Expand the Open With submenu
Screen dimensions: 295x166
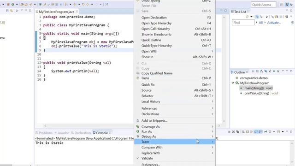[212, 51]
